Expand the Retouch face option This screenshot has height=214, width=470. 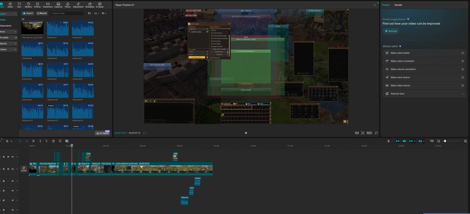[425, 94]
